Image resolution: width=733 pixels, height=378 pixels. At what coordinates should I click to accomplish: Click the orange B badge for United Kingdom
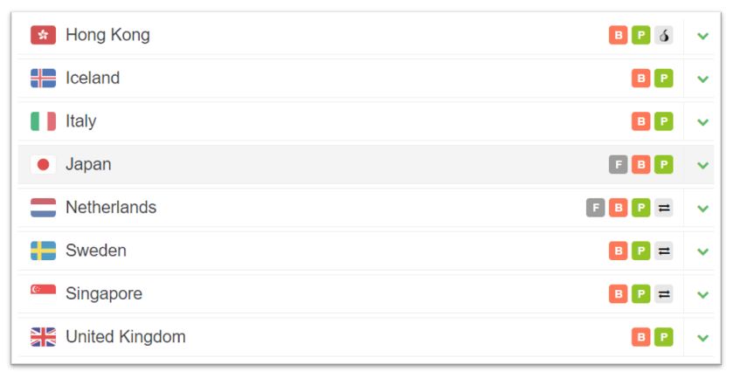coord(641,337)
